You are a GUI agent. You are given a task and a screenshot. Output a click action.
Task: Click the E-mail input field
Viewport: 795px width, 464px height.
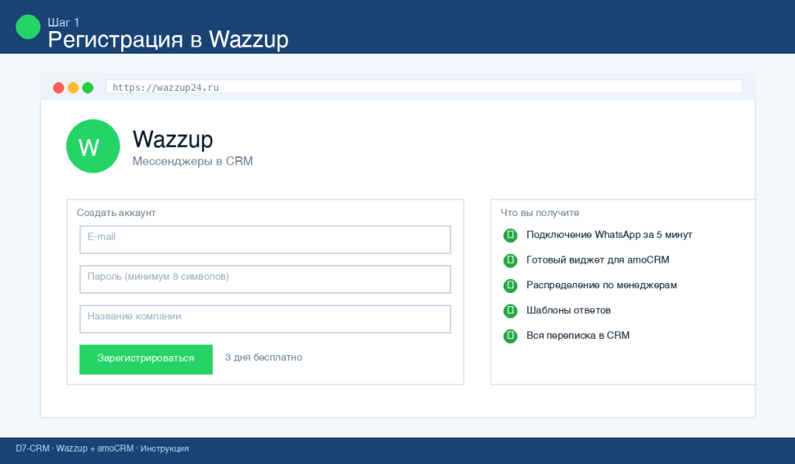click(265, 239)
